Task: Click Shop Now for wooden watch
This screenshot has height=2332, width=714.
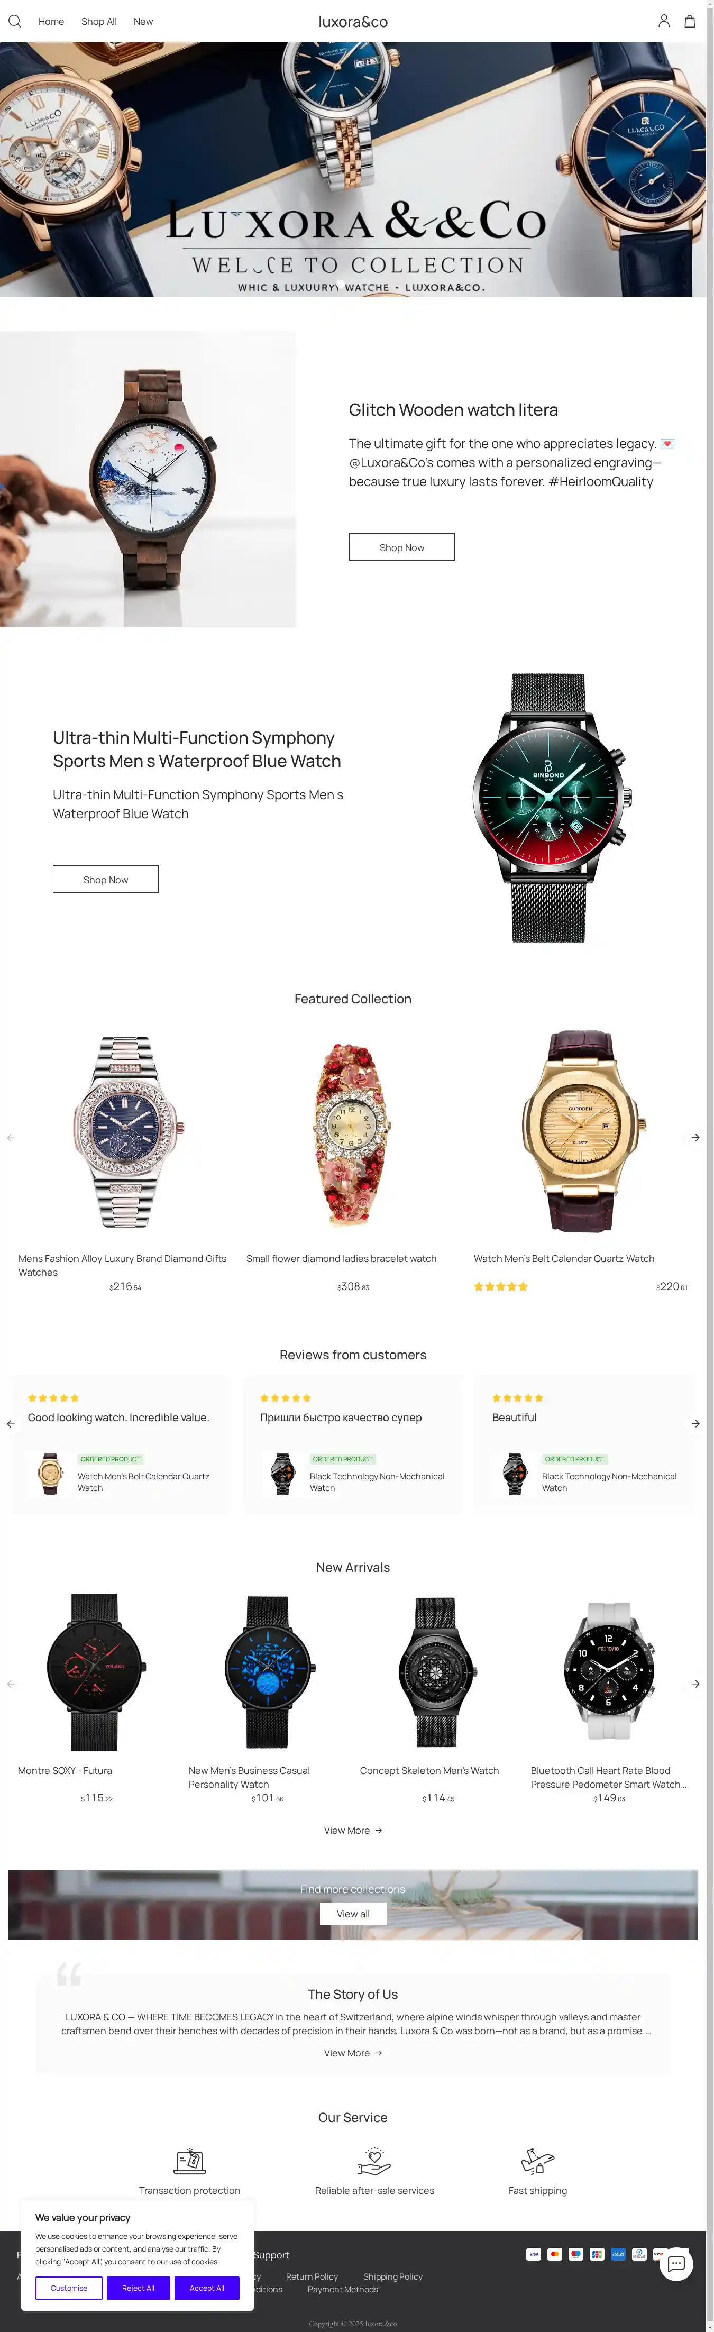Action: [402, 547]
